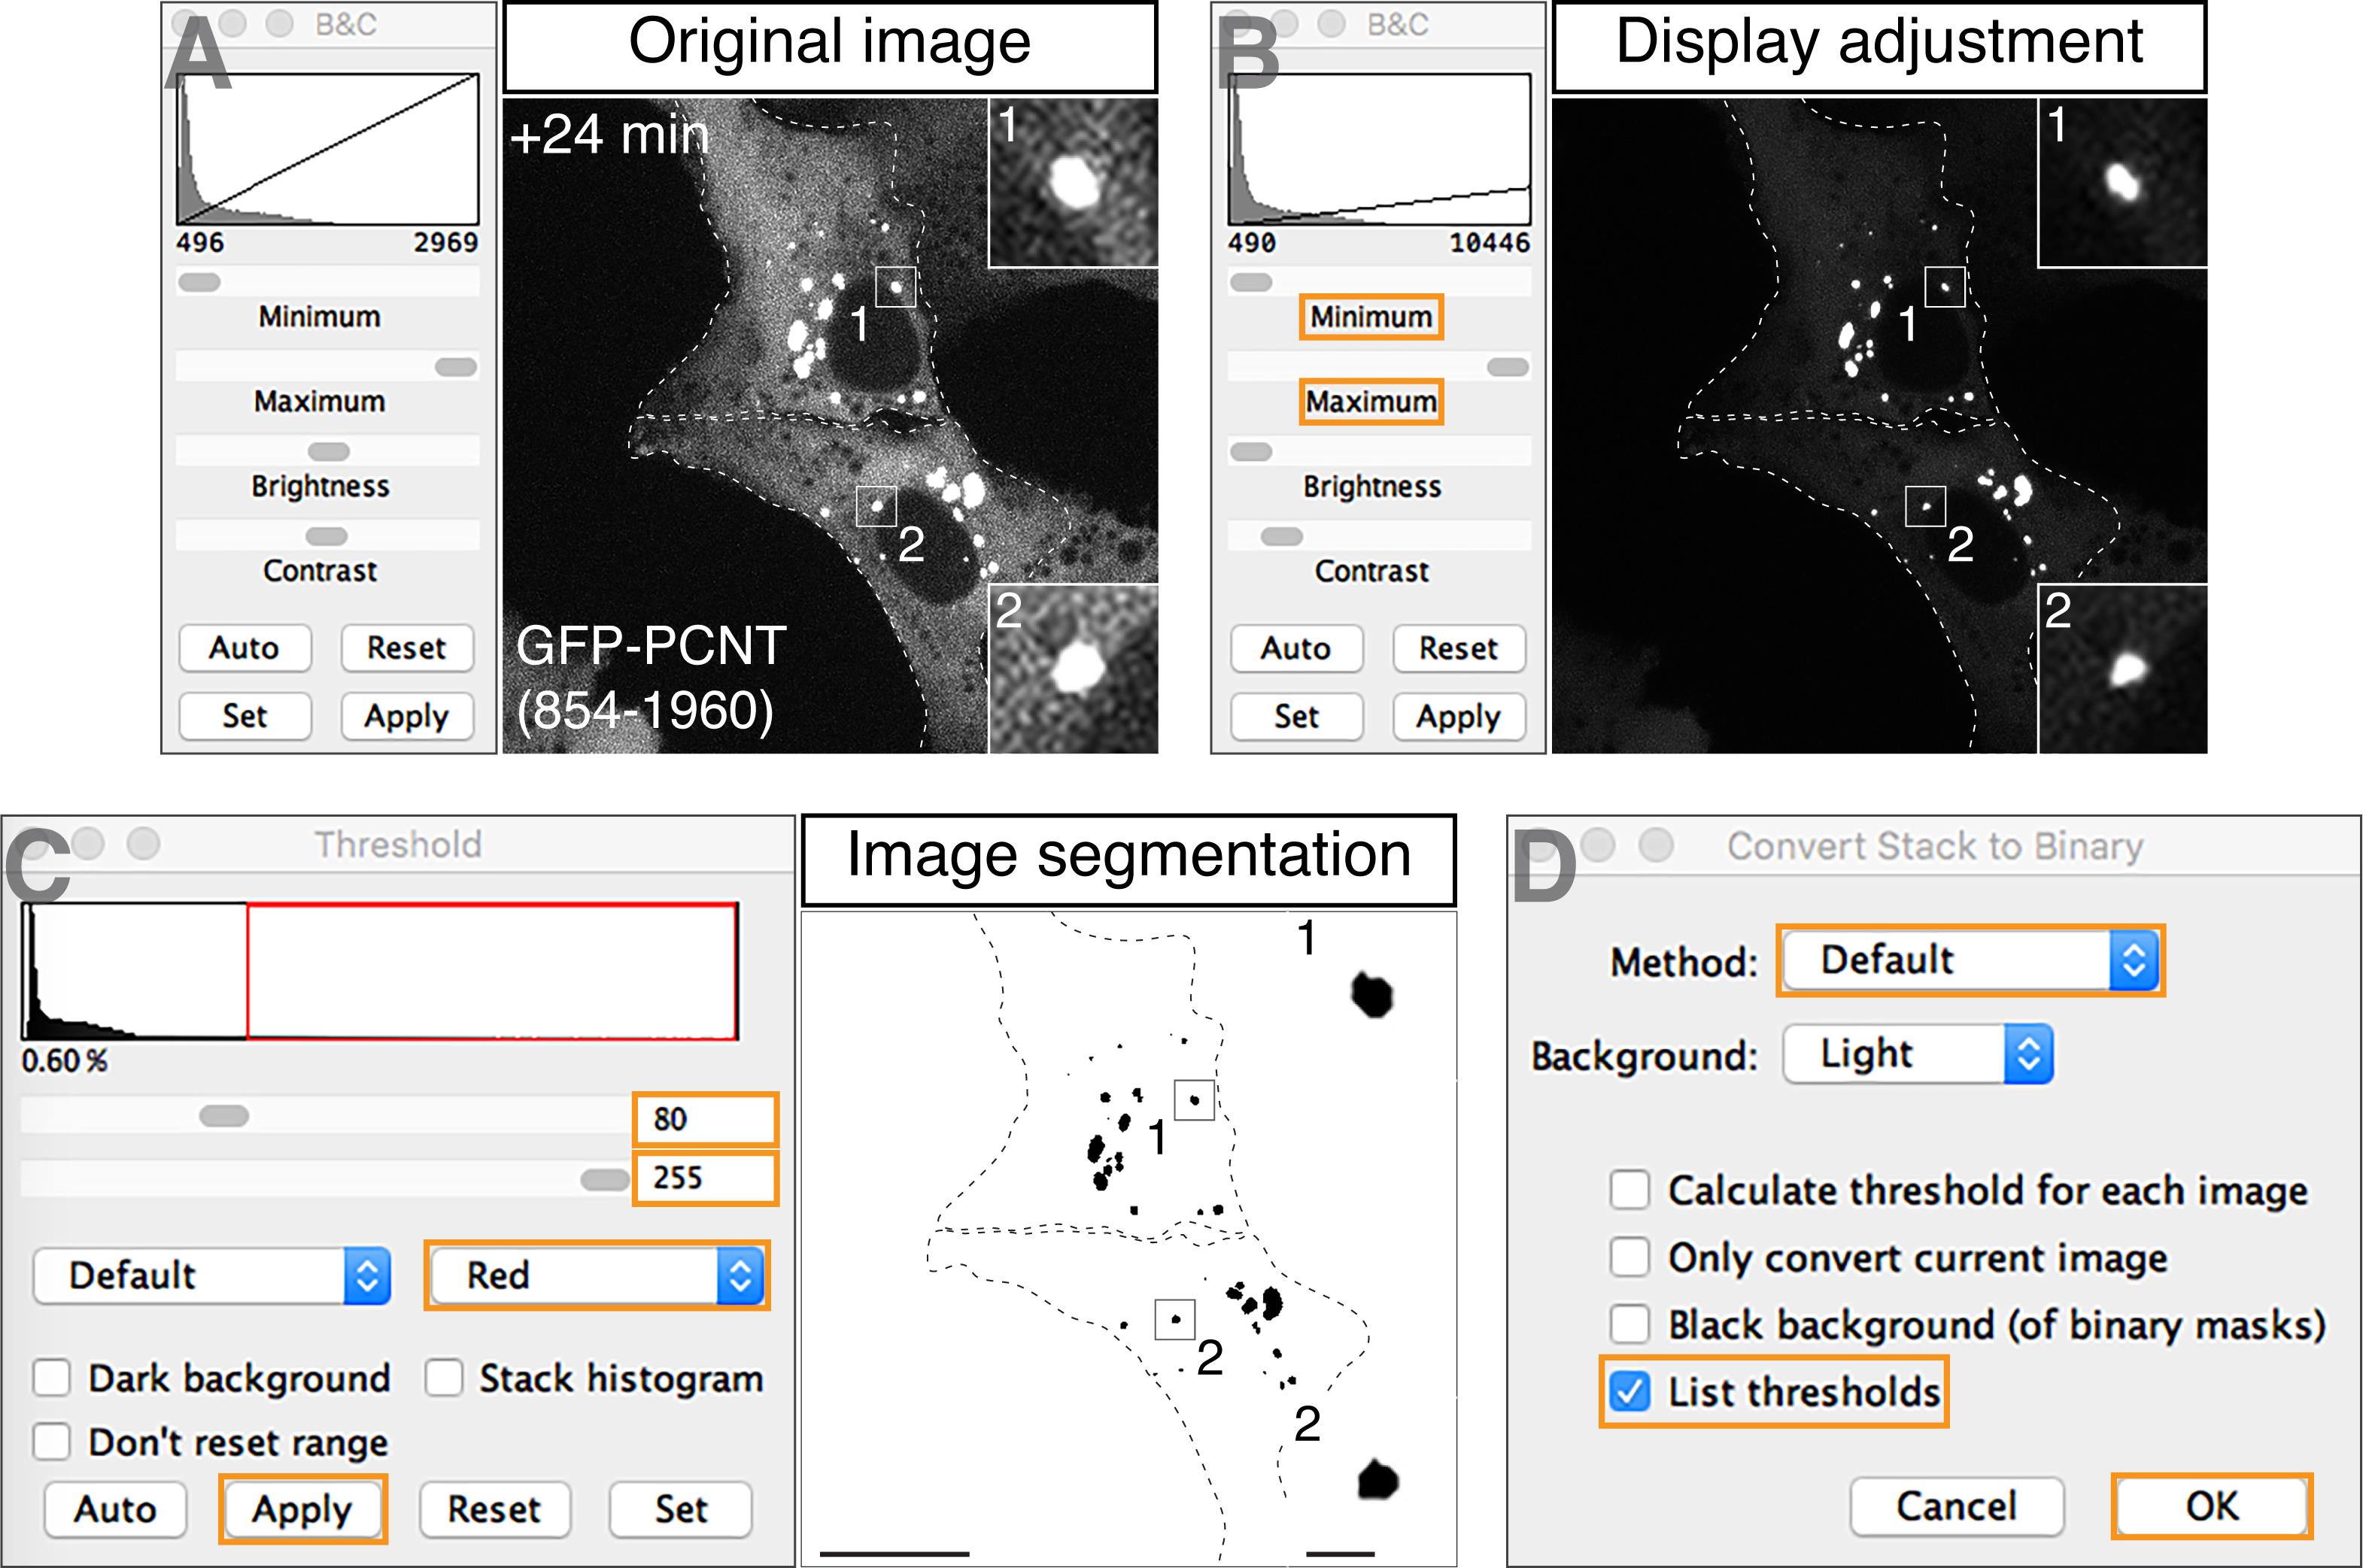
Task: Click lower threshold value field 80
Action: coord(706,1119)
